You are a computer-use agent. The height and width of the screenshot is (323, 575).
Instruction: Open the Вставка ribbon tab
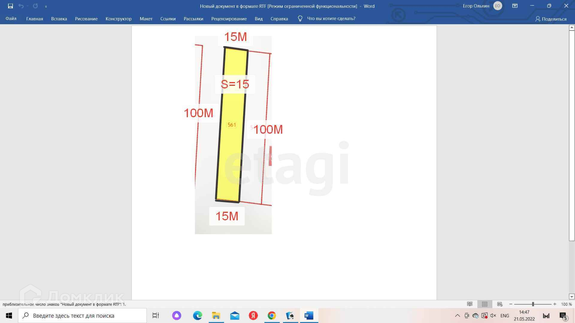[x=59, y=19]
